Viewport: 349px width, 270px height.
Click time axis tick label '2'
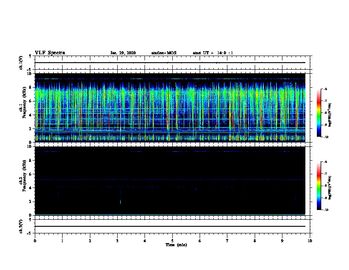pos(90,241)
